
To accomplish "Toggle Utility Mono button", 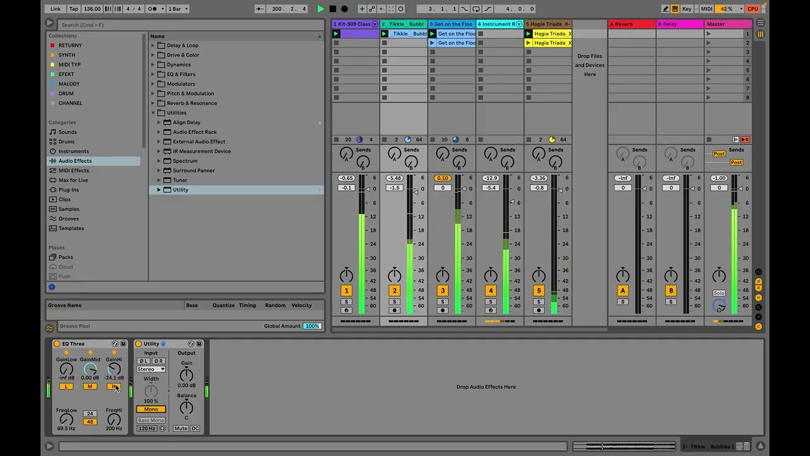I will pos(151,409).
